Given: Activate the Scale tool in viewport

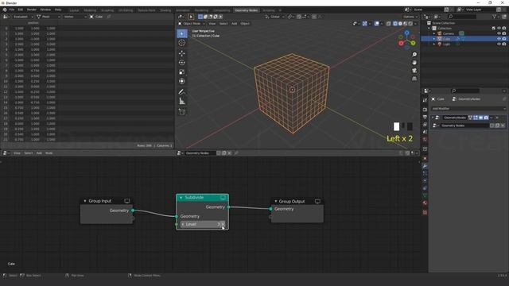Looking at the screenshot, I should [182, 72].
